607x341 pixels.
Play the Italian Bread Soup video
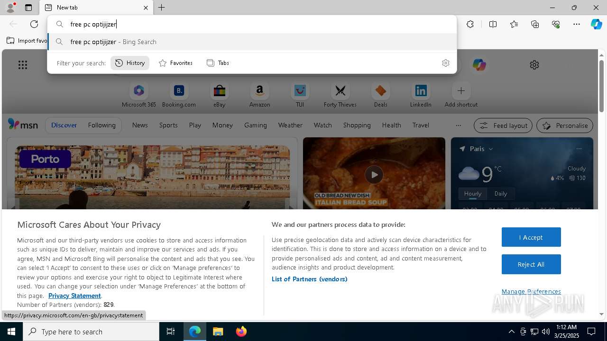[374, 175]
